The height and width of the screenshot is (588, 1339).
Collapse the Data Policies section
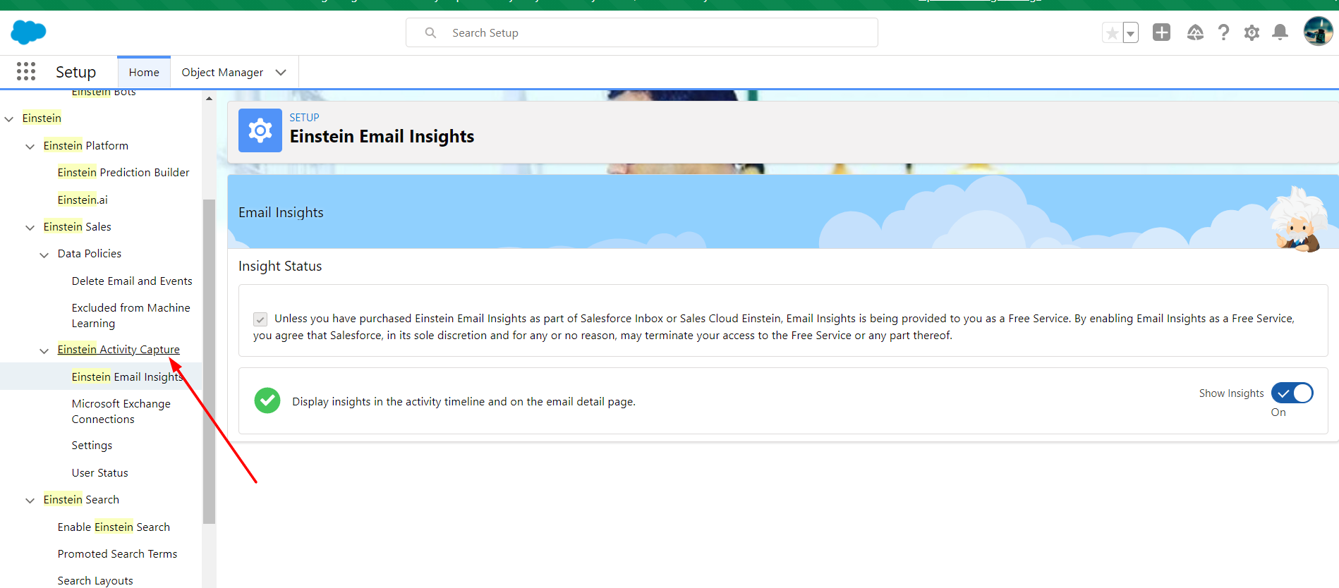[44, 255]
